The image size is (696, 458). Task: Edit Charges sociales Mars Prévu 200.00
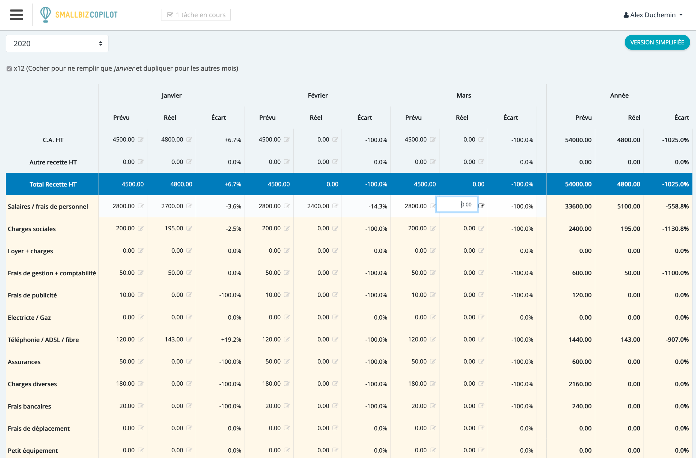pyautogui.click(x=433, y=228)
